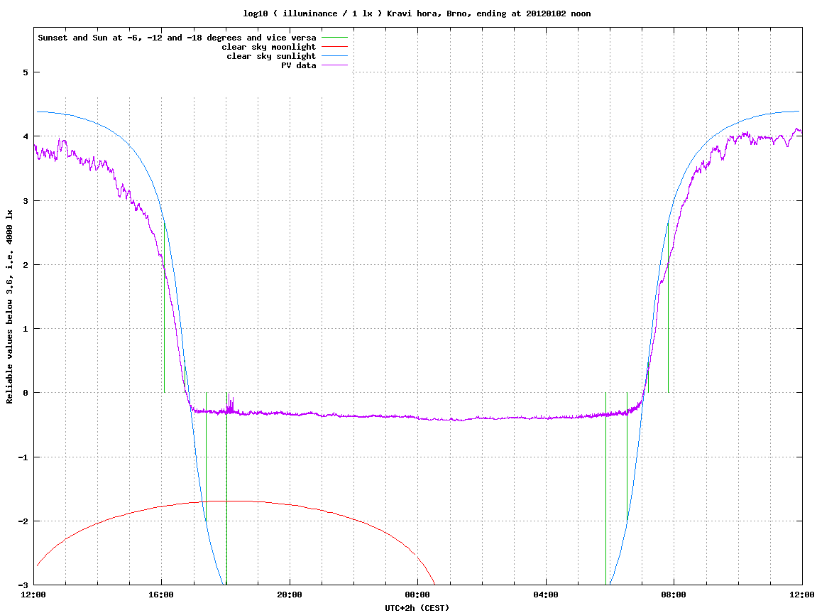The width and height of the screenshot is (817, 613).
Task: Click the x-axis label 'UTC+2h (CEST)'
Action: click(x=417, y=608)
